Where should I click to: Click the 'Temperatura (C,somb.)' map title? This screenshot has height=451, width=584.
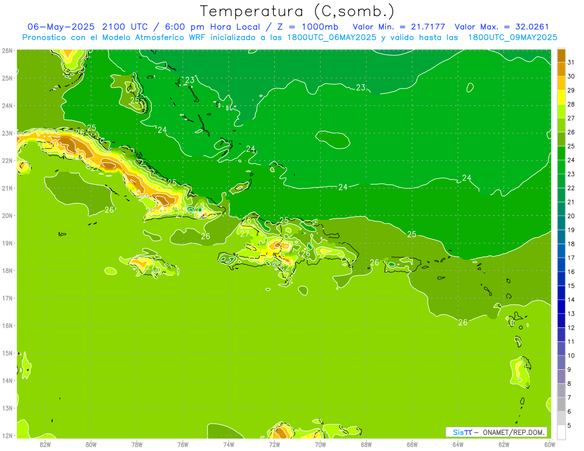(297, 11)
